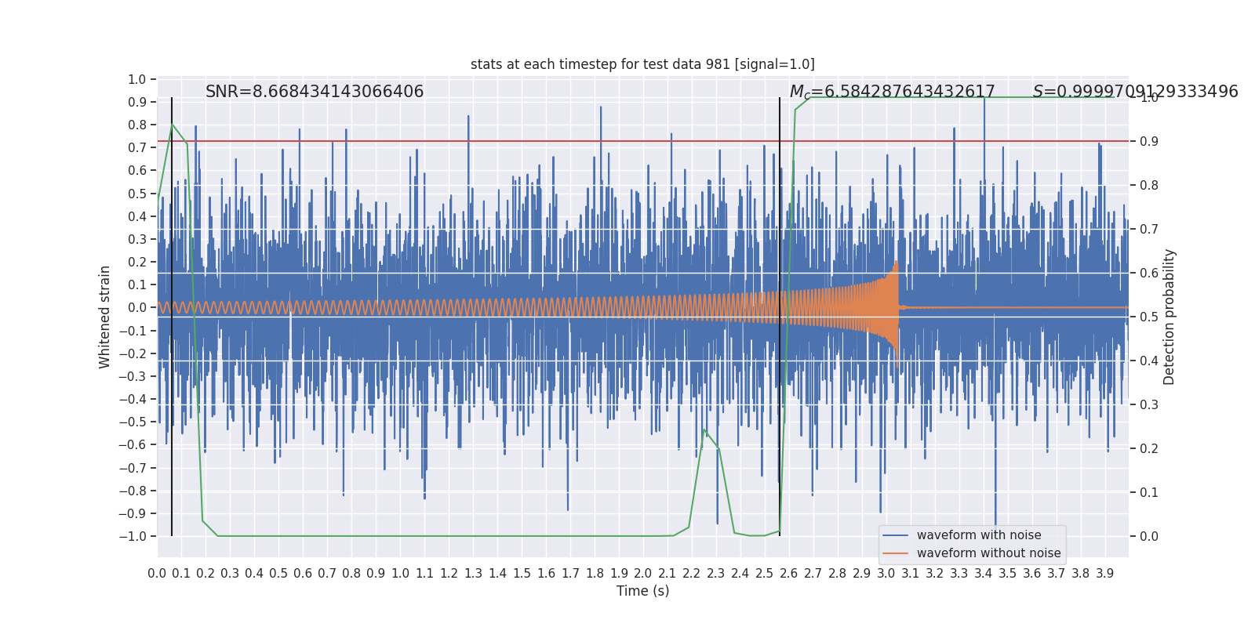
Task: Click x-axis tick label 3.5
Action: [1008, 574]
